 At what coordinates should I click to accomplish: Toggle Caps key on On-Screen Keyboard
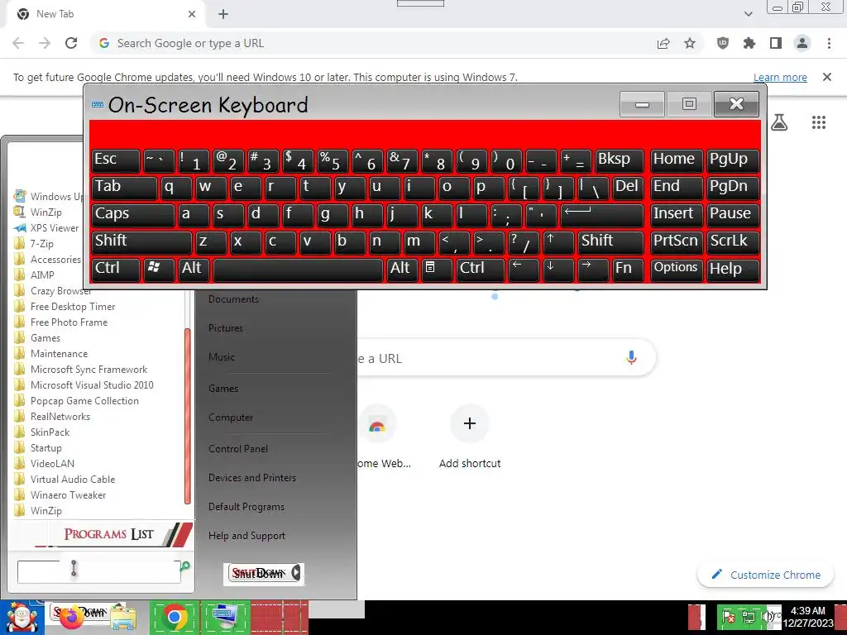point(133,214)
